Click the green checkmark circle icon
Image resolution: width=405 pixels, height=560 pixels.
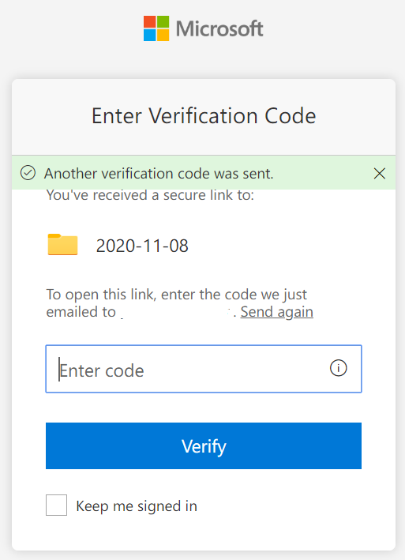click(28, 173)
